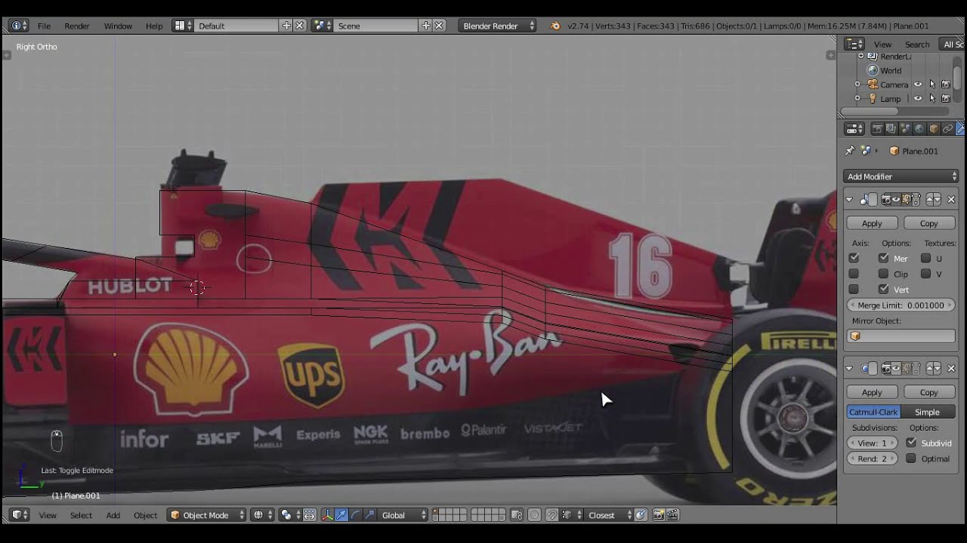Open the Global transform orientation dropdown
Image resolution: width=967 pixels, height=543 pixels.
click(x=403, y=515)
